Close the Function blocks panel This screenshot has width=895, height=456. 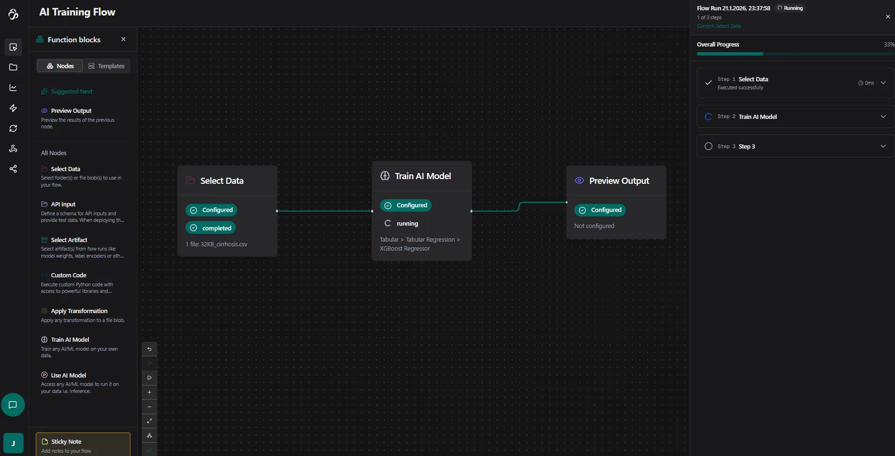[x=123, y=39]
